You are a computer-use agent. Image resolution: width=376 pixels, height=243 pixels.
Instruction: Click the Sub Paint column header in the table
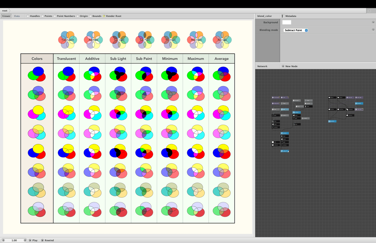point(144,59)
